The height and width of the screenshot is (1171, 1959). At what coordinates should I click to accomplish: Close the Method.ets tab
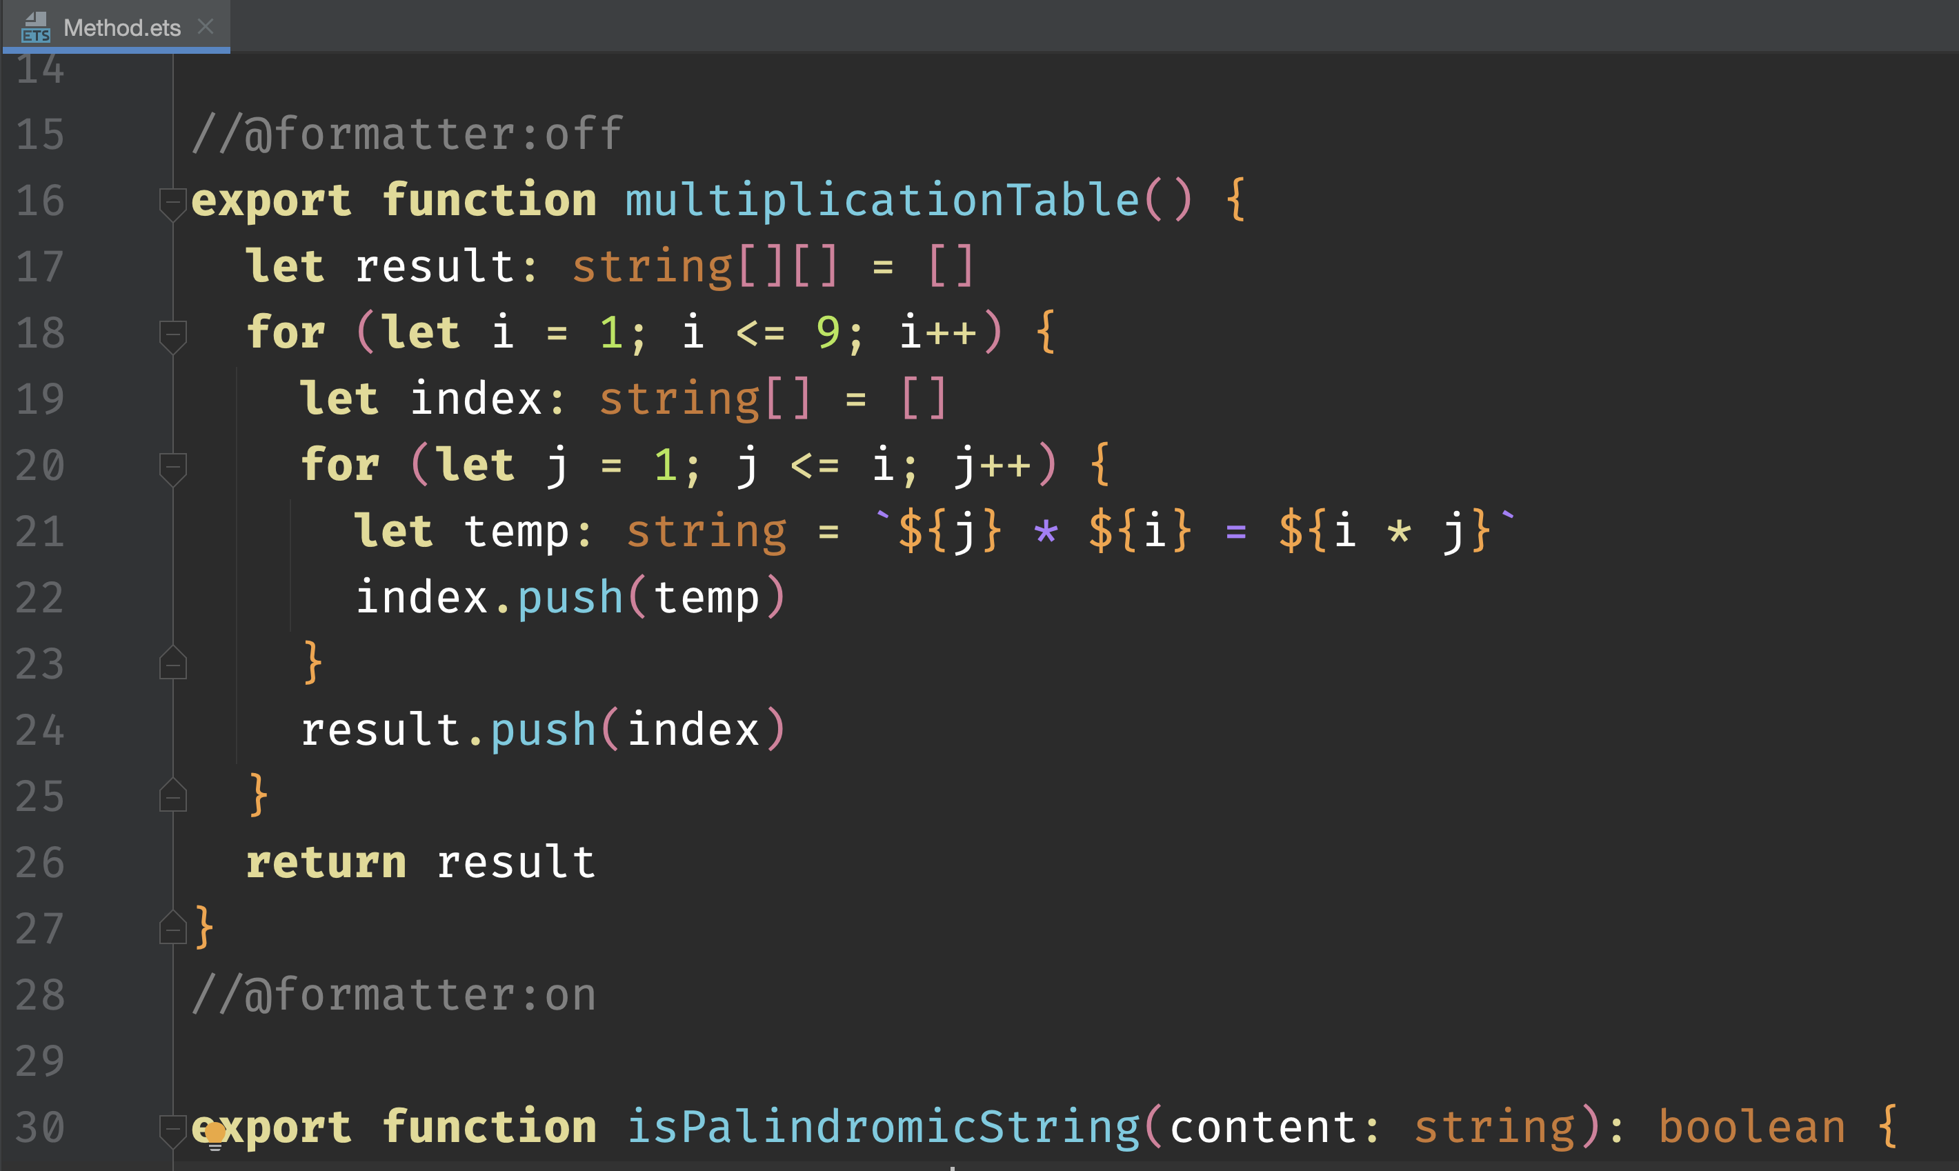pyautogui.click(x=206, y=27)
